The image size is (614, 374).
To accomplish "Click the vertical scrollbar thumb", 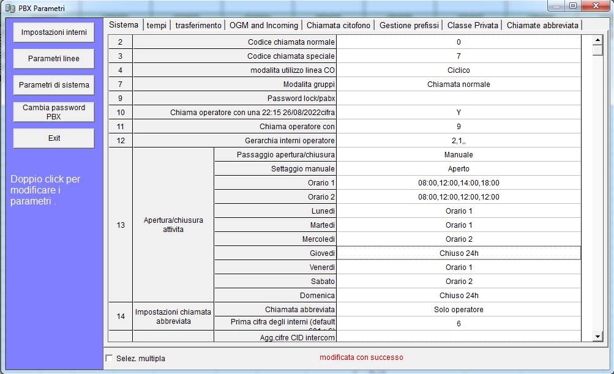I will [x=597, y=51].
